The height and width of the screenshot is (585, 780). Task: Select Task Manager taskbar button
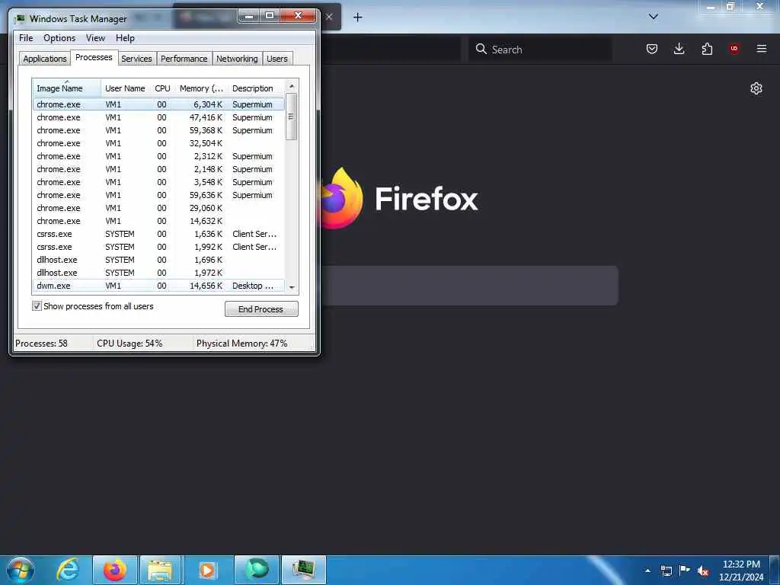click(x=304, y=570)
